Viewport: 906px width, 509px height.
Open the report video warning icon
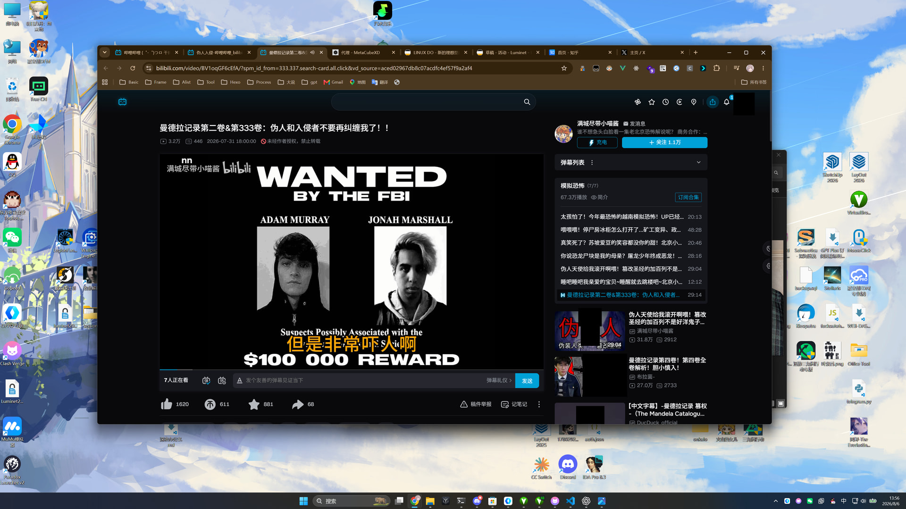pyautogui.click(x=464, y=404)
